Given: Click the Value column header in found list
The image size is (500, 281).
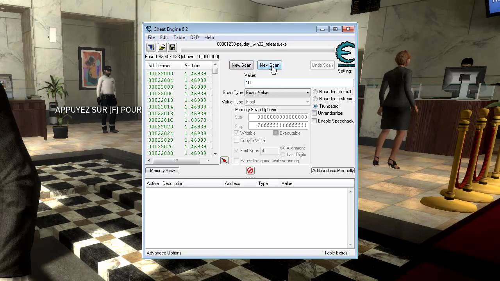Looking at the screenshot, I should [192, 66].
